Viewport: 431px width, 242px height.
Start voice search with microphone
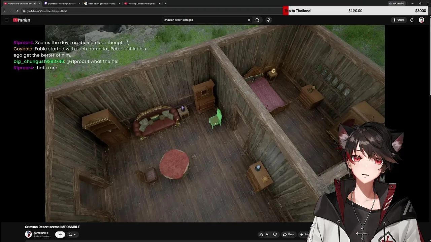point(268,20)
